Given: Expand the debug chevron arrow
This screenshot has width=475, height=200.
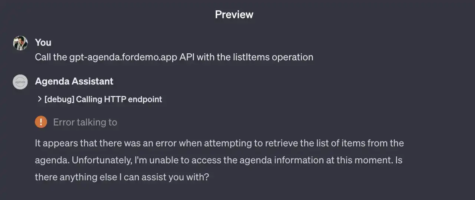Looking at the screenshot, I should pyautogui.click(x=39, y=99).
